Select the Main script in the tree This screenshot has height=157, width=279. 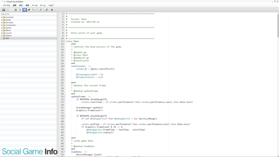7,38
